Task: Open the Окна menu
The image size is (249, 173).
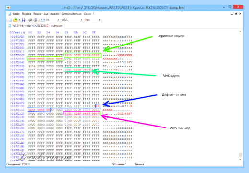Action: pyautogui.click(x=87, y=14)
